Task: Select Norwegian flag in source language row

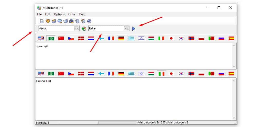Action: point(191,38)
